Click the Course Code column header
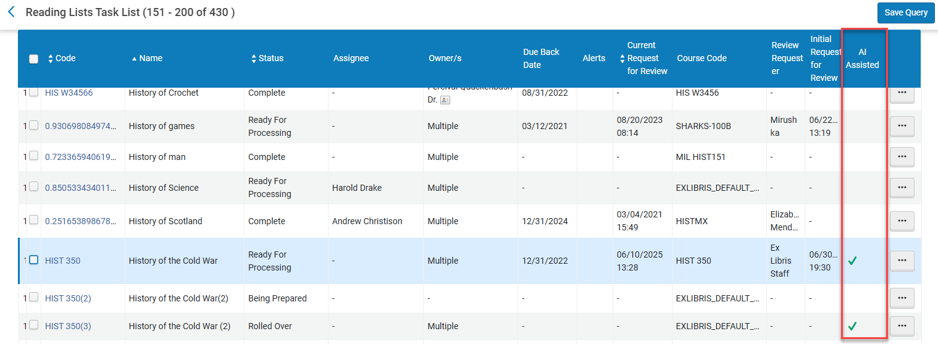Viewport: 938px width, 344px height. [701, 58]
